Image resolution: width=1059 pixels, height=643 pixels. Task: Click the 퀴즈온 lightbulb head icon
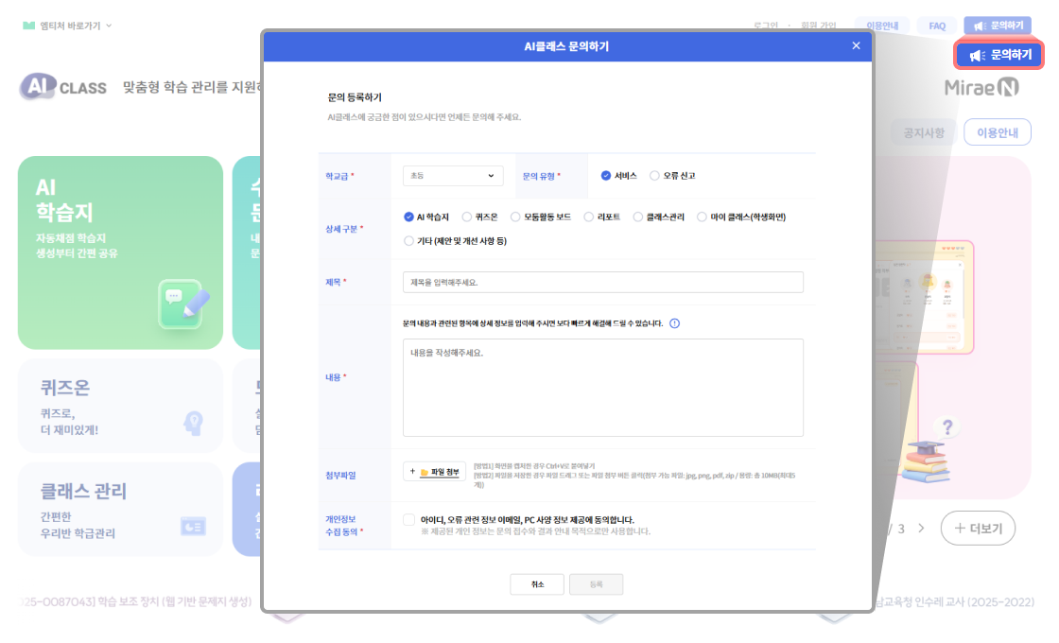193,423
